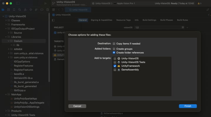This screenshot has width=211, height=117.
Task: Click the Cancel button
Action: 77,106
